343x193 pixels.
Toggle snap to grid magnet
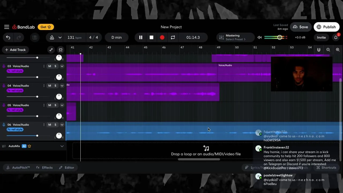319,50
